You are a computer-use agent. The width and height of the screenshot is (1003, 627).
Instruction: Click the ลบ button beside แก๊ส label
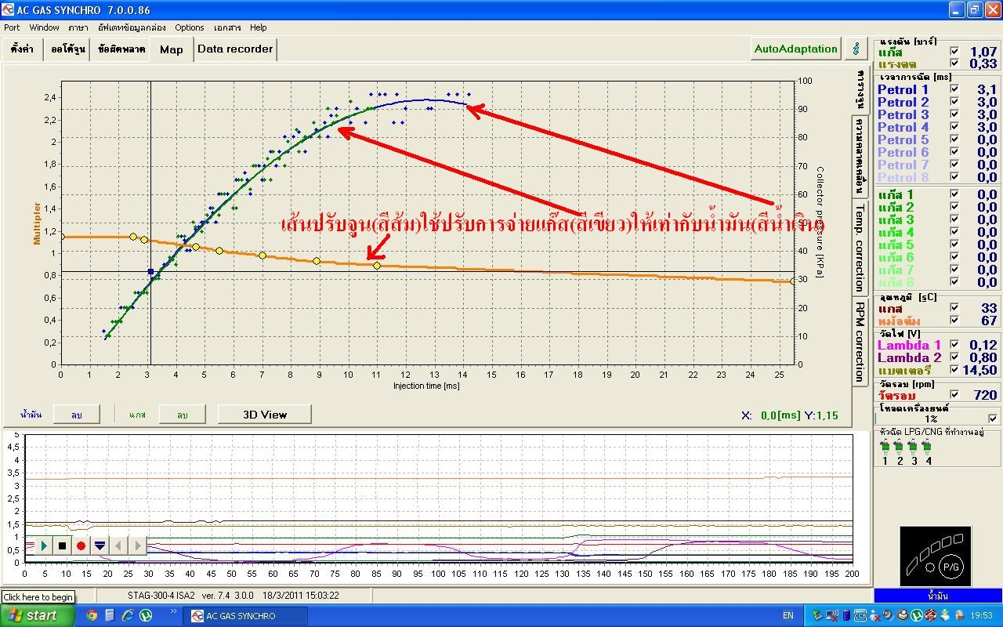coord(182,415)
